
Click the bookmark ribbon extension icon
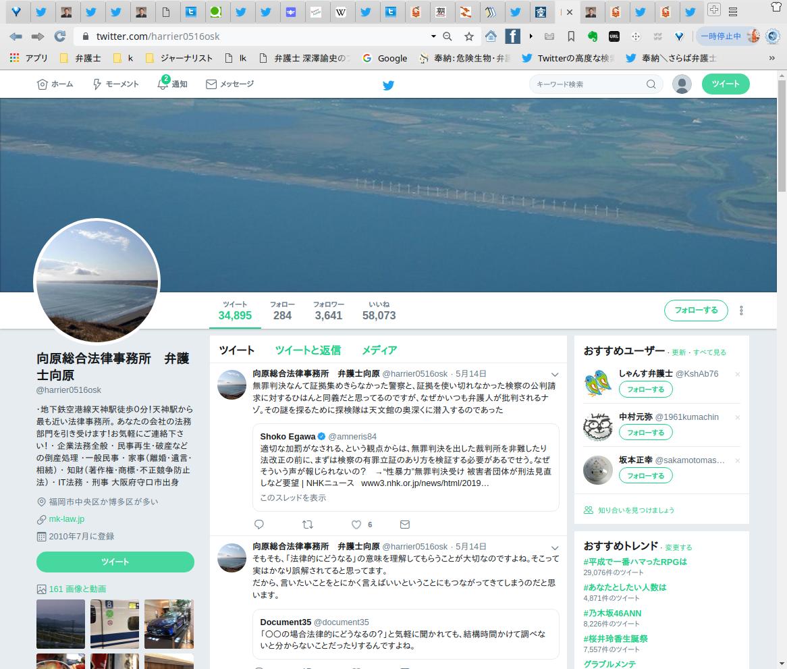[571, 36]
